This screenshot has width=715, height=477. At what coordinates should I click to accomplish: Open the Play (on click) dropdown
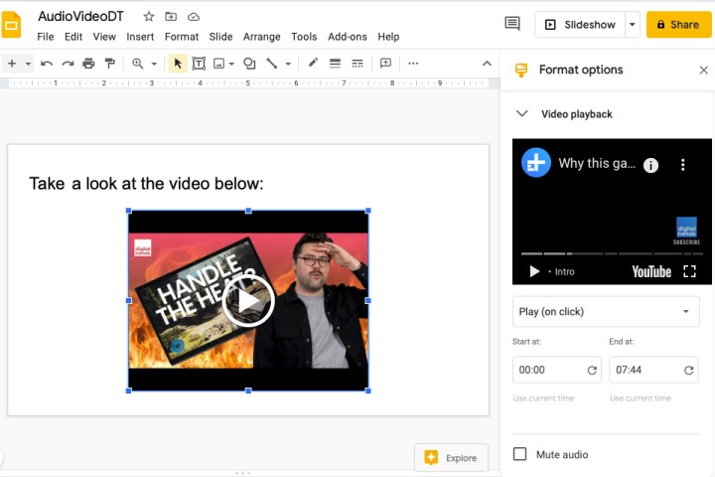(x=606, y=311)
